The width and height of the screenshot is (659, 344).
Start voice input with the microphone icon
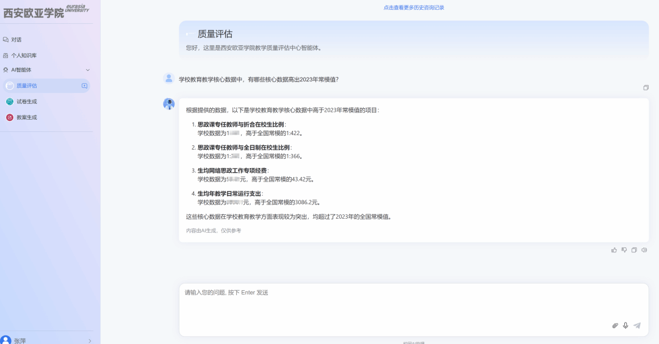click(x=625, y=326)
